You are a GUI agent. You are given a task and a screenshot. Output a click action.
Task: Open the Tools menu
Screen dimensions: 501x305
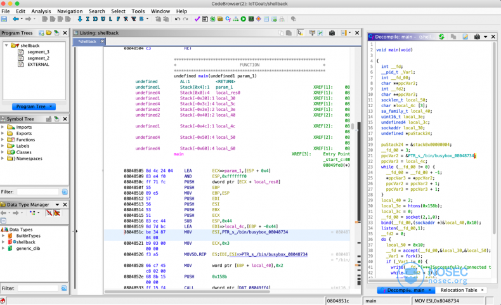coord(138,11)
